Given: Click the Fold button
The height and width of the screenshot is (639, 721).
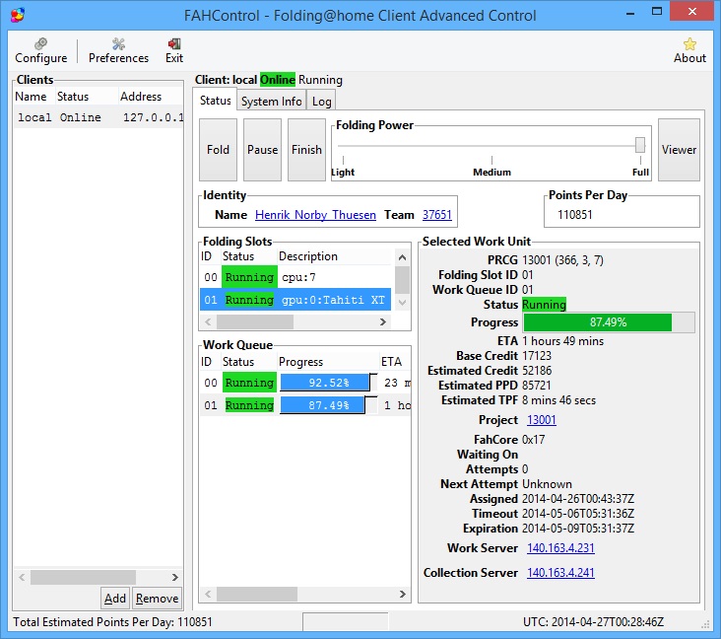Looking at the screenshot, I should pos(218,150).
